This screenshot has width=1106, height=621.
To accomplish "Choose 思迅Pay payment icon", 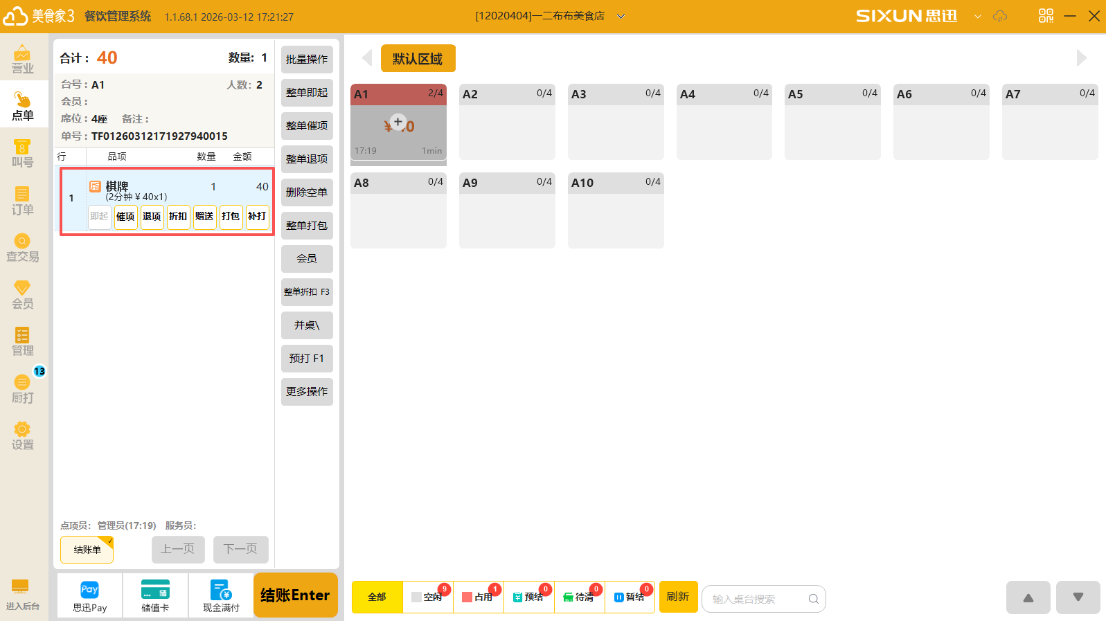I will [x=89, y=595].
